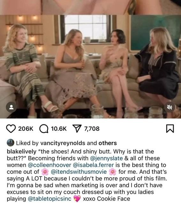View others who liked the post

coord(108,143)
